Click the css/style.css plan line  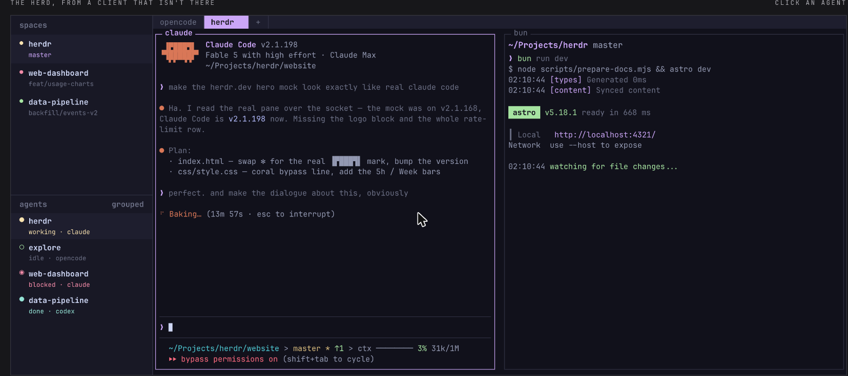pos(304,172)
